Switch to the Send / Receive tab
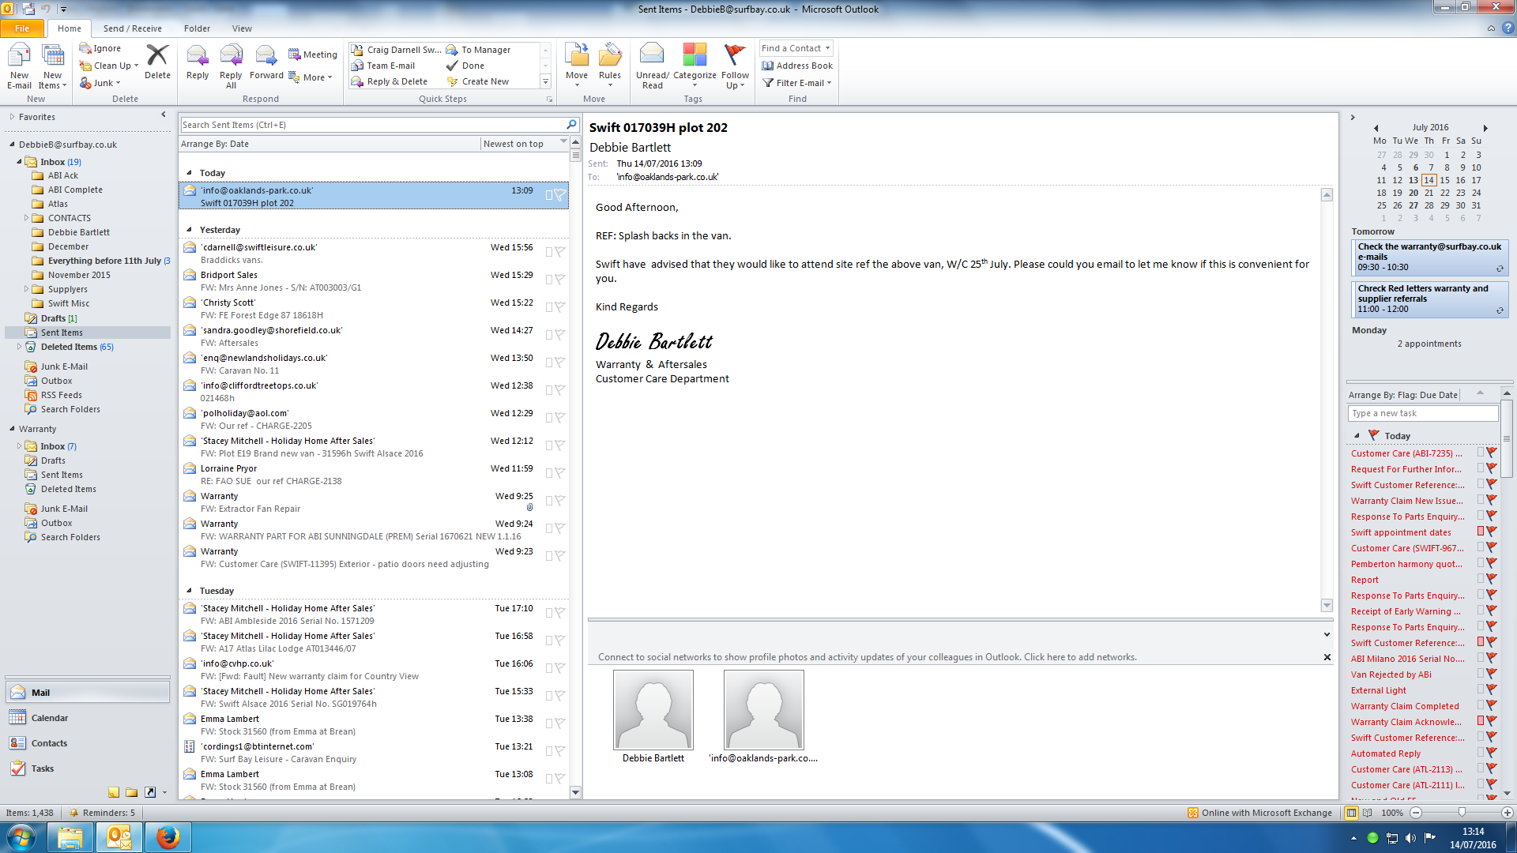Screen dimensions: 1517x853 click(x=132, y=28)
